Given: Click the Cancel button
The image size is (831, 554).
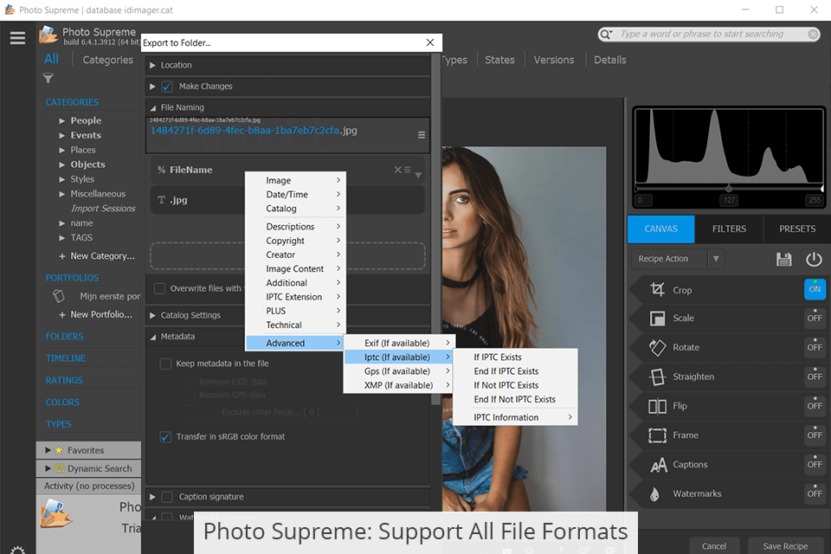Looking at the screenshot, I should (714, 546).
